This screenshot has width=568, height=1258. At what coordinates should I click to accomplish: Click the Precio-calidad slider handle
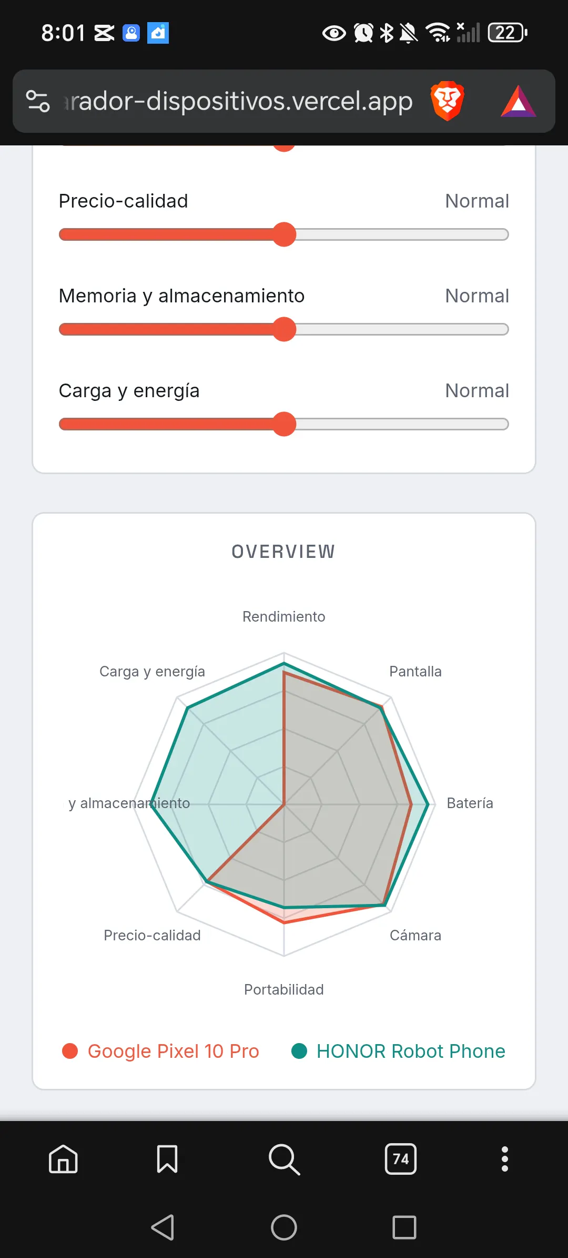point(284,234)
